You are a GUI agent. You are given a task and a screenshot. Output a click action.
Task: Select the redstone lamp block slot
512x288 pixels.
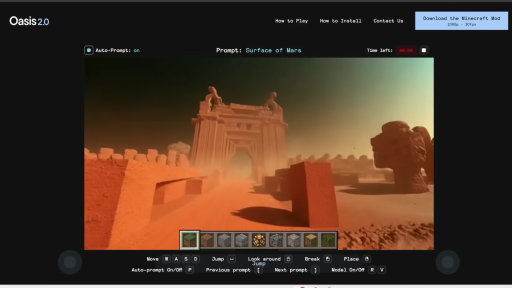point(258,240)
